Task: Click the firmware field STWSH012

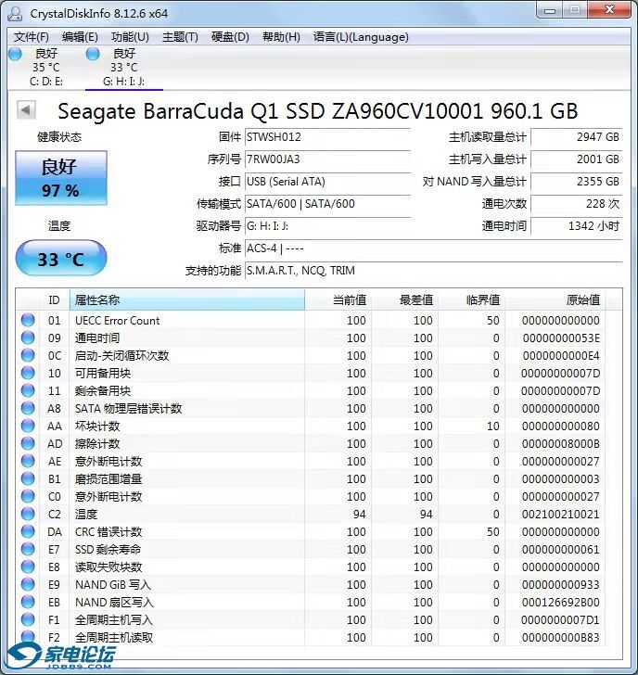Action: coord(327,137)
